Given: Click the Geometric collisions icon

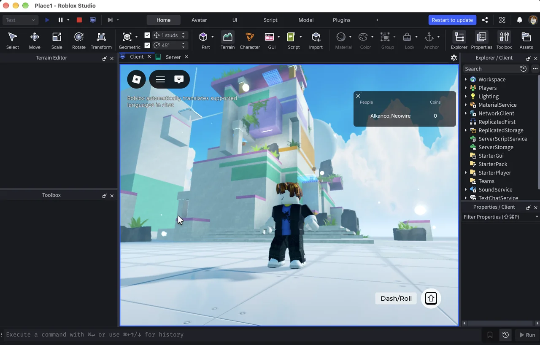Looking at the screenshot, I should coord(127,37).
